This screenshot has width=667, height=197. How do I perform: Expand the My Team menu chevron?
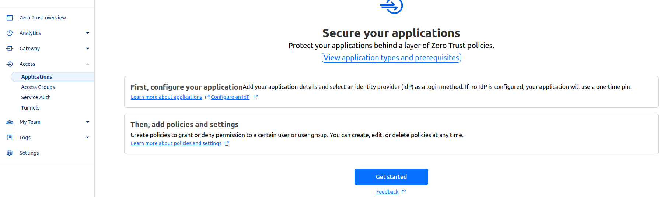88,122
